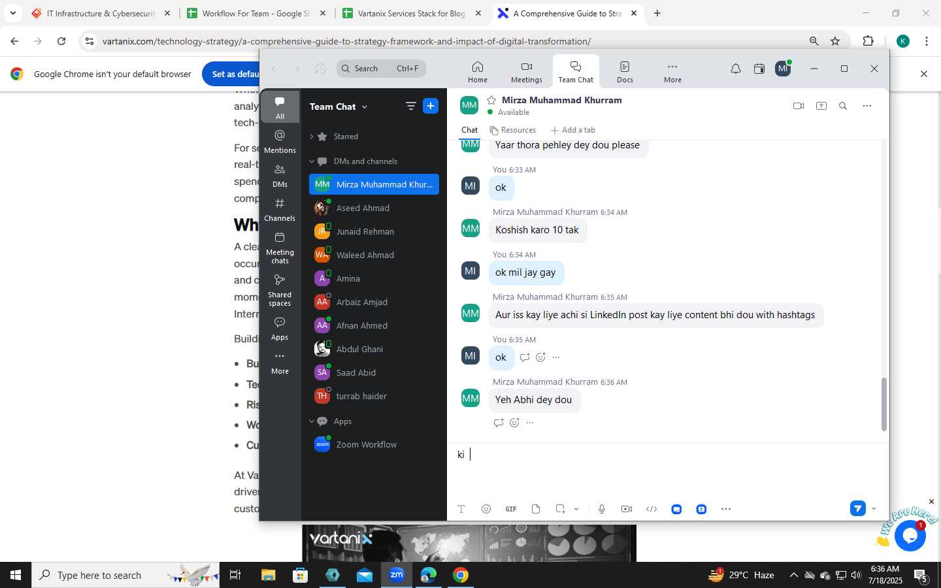Open Chrome tab search dropdown
This screenshot has height=588, width=941.
pyautogui.click(x=12, y=13)
